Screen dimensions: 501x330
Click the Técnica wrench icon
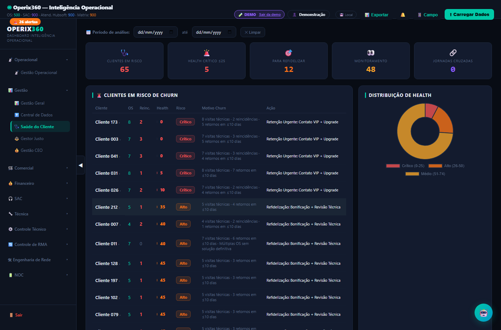(x=10, y=214)
